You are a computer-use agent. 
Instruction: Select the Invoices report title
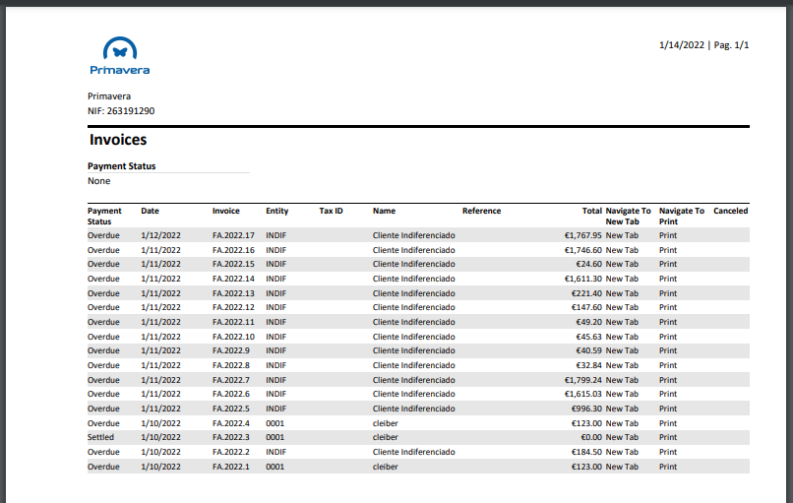[x=118, y=140]
